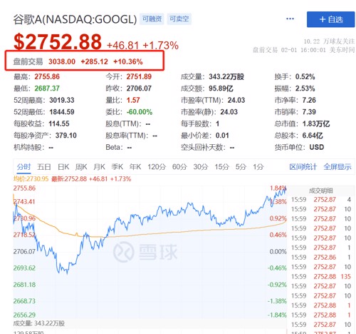
Task: Open 全屏显示 fullscreen chart link
Action: 337,167
